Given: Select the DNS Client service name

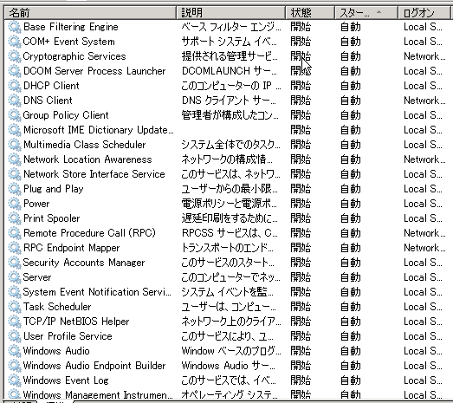Looking at the screenshot, I should (x=48, y=101).
